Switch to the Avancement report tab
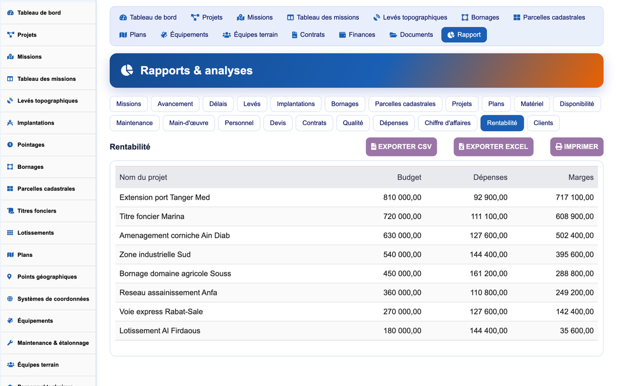Image resolution: width=618 pixels, height=386 pixels. pyautogui.click(x=175, y=104)
